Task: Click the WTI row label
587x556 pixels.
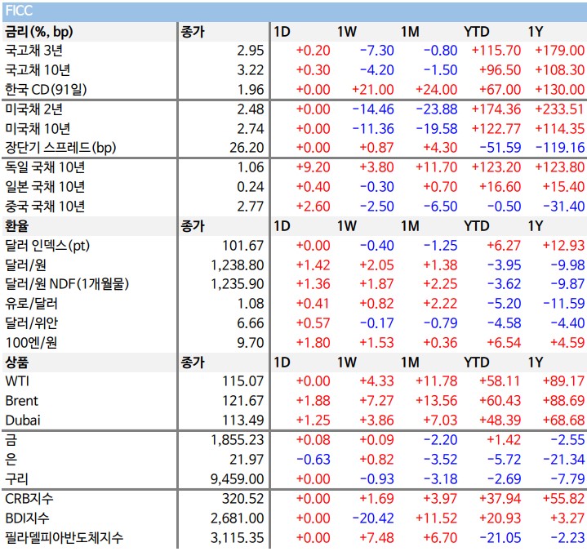Action: [x=17, y=381]
